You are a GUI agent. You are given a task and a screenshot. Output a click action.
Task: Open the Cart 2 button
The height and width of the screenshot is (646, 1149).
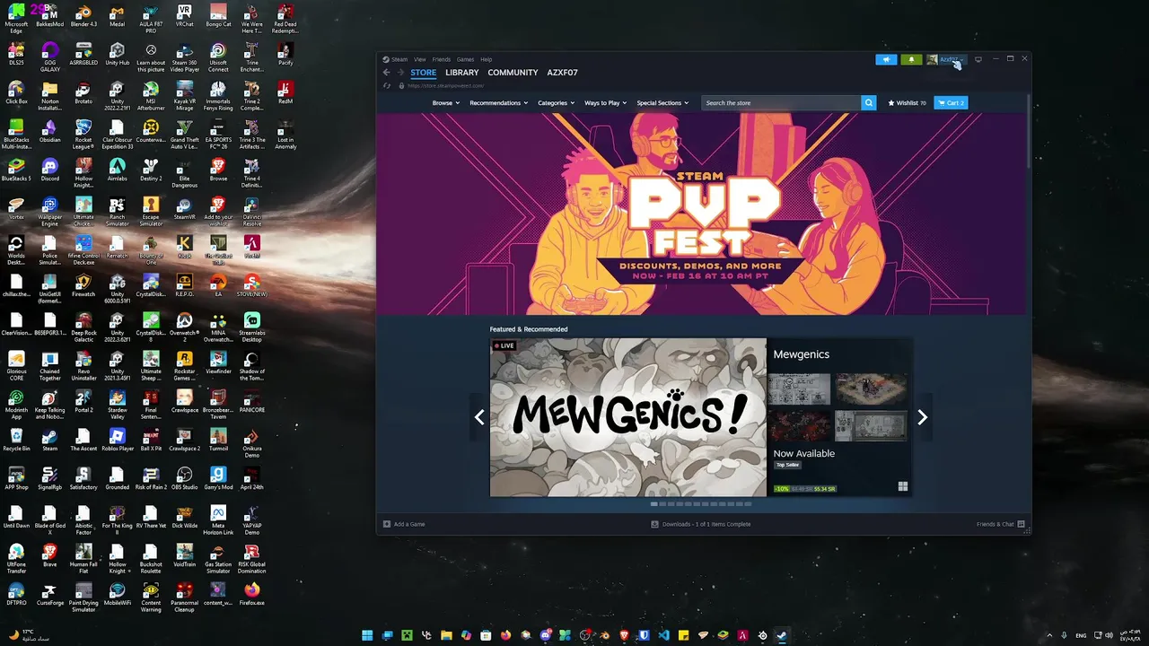click(951, 103)
